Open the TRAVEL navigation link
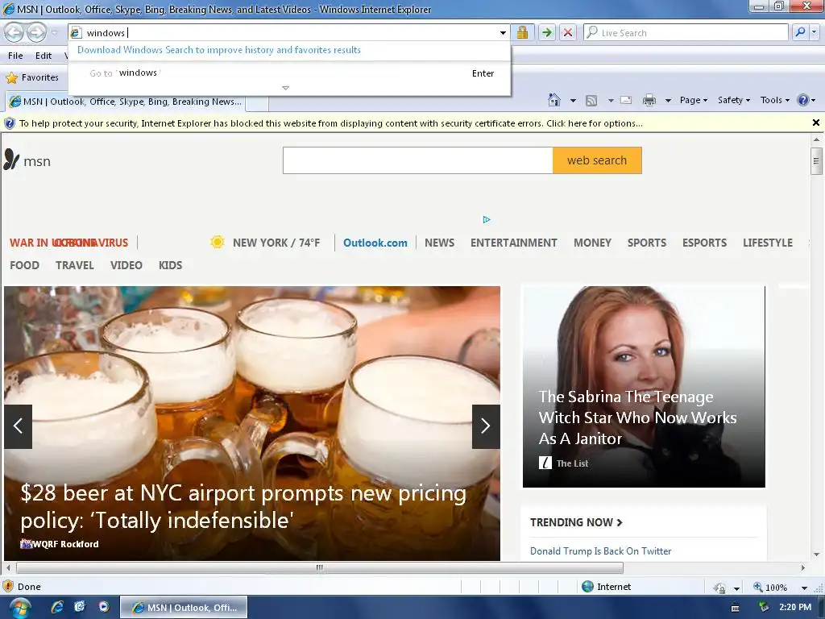Screen dimensions: 825x619 (x=75, y=265)
